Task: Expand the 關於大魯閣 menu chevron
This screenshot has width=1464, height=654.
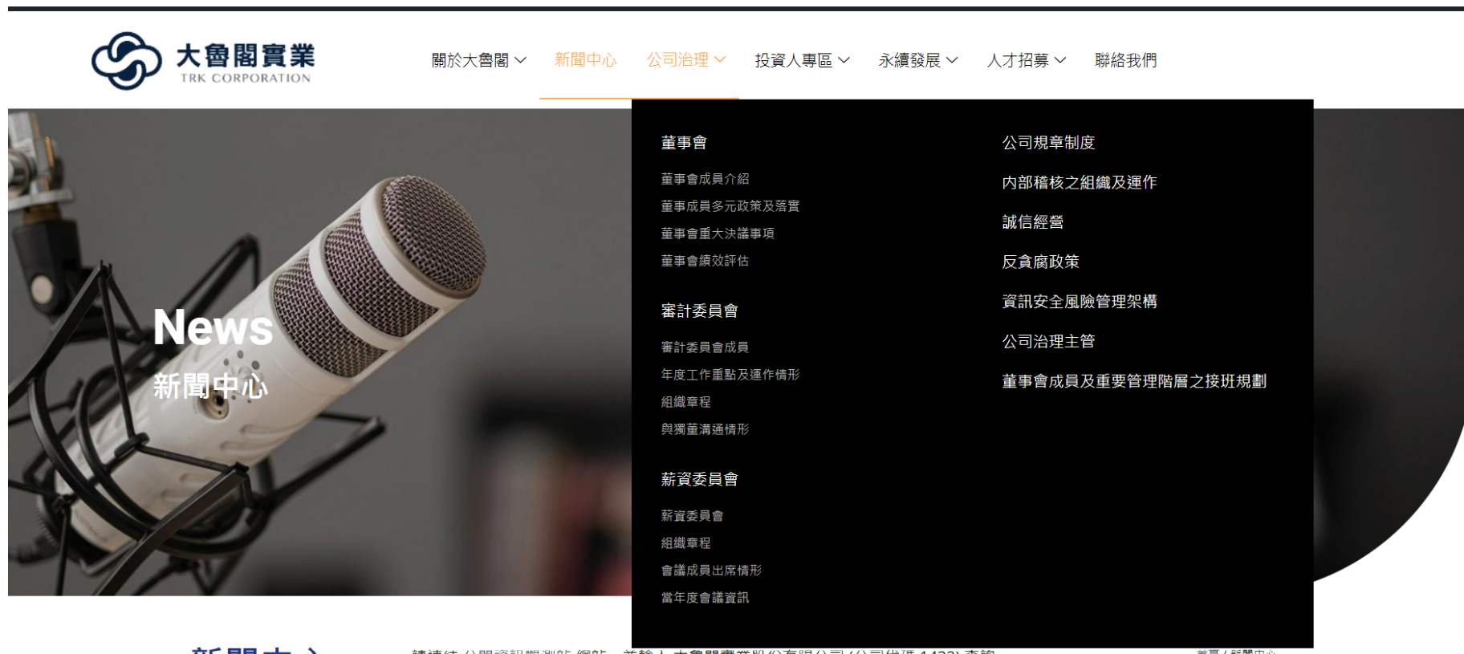Action: 520,60
